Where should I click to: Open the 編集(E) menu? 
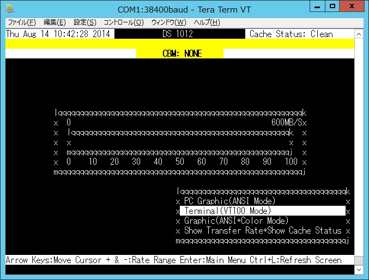point(55,22)
